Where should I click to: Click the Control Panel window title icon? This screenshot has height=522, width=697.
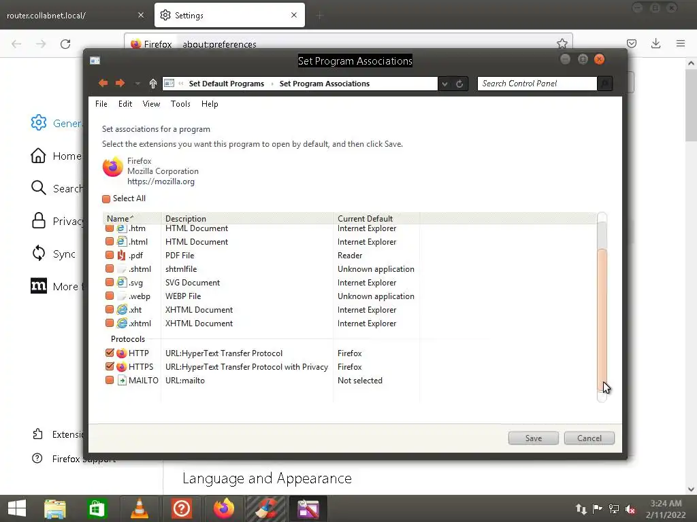[x=95, y=60]
